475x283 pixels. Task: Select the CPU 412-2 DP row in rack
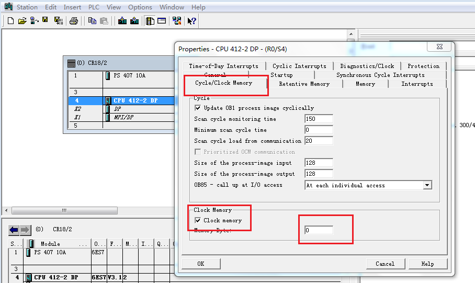(x=121, y=100)
